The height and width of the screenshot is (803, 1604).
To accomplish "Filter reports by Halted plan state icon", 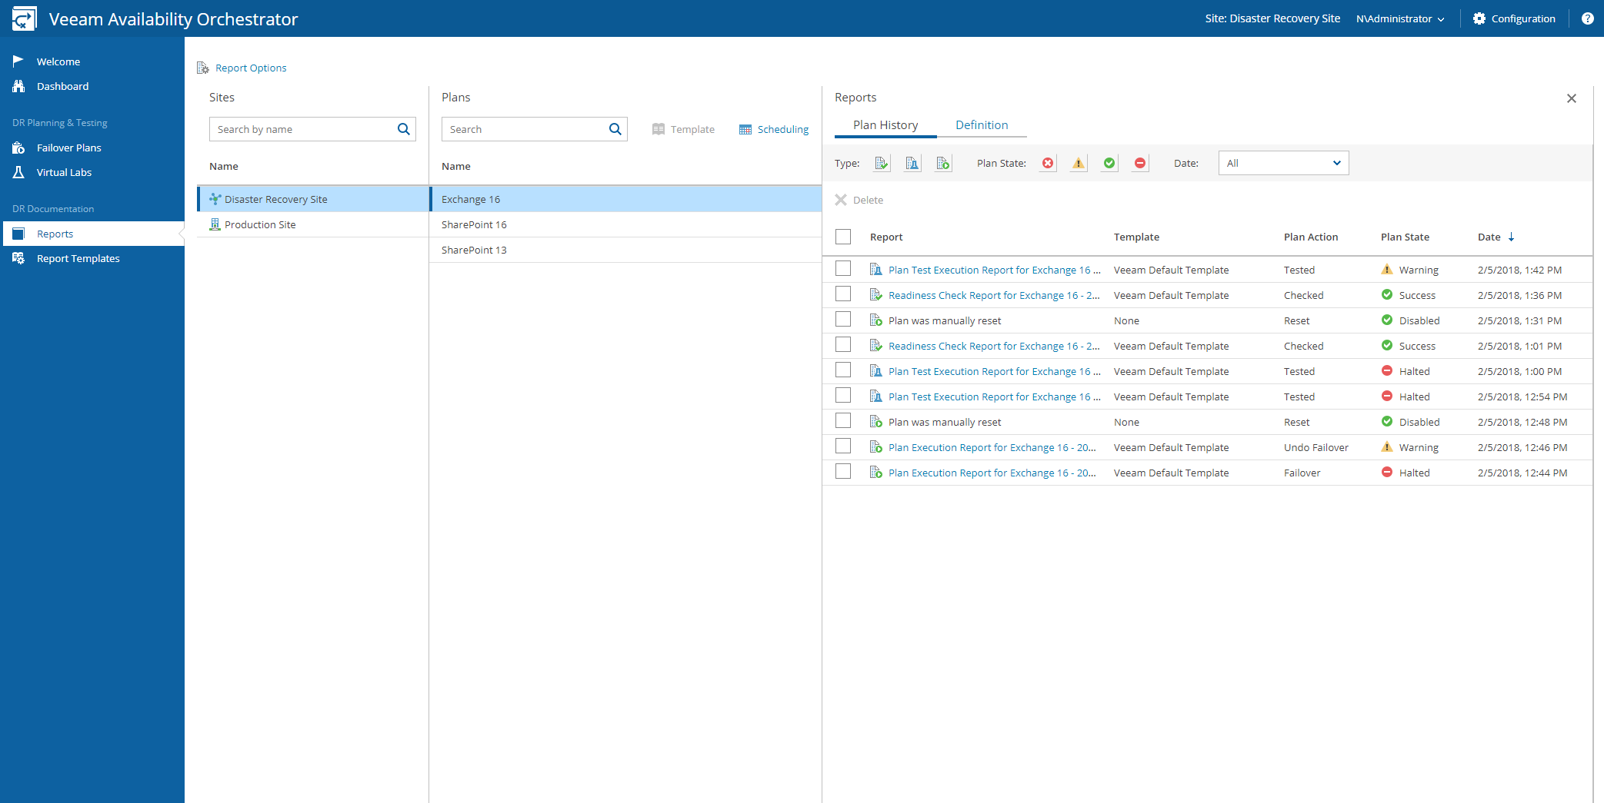I will click(x=1140, y=163).
